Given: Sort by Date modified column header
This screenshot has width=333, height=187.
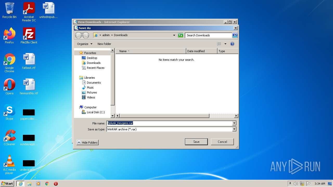Looking at the screenshot, I should 202,51.
